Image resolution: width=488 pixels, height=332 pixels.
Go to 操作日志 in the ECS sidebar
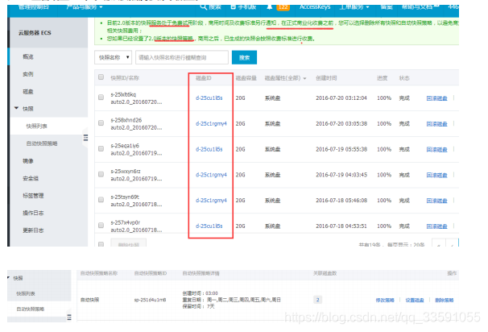[33, 213]
